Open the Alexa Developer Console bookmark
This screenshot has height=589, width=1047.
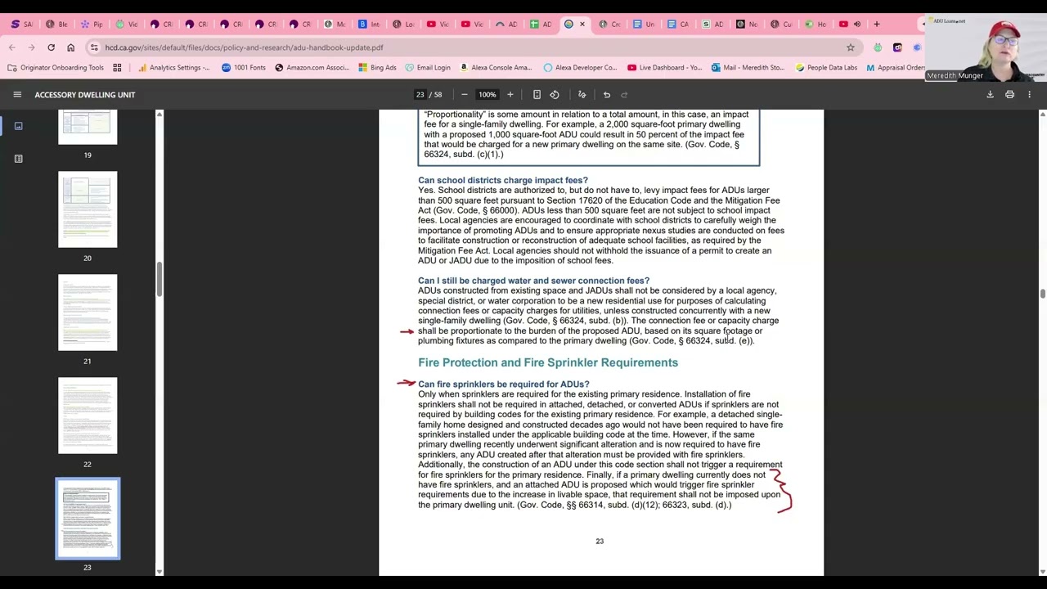tap(580, 68)
